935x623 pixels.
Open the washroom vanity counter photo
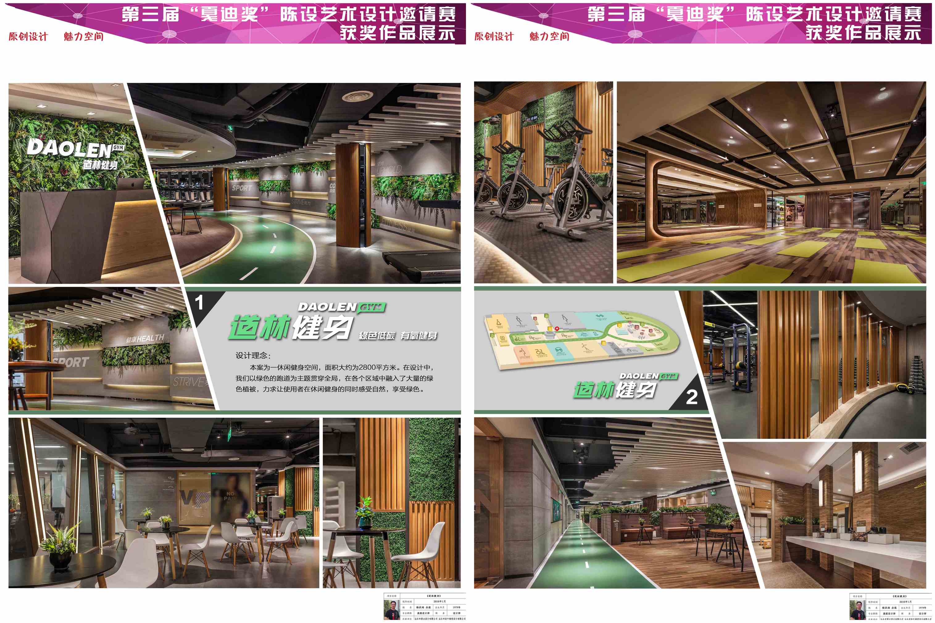(831, 514)
